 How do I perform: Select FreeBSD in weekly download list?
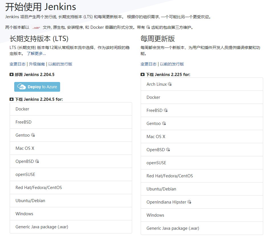point(202,110)
